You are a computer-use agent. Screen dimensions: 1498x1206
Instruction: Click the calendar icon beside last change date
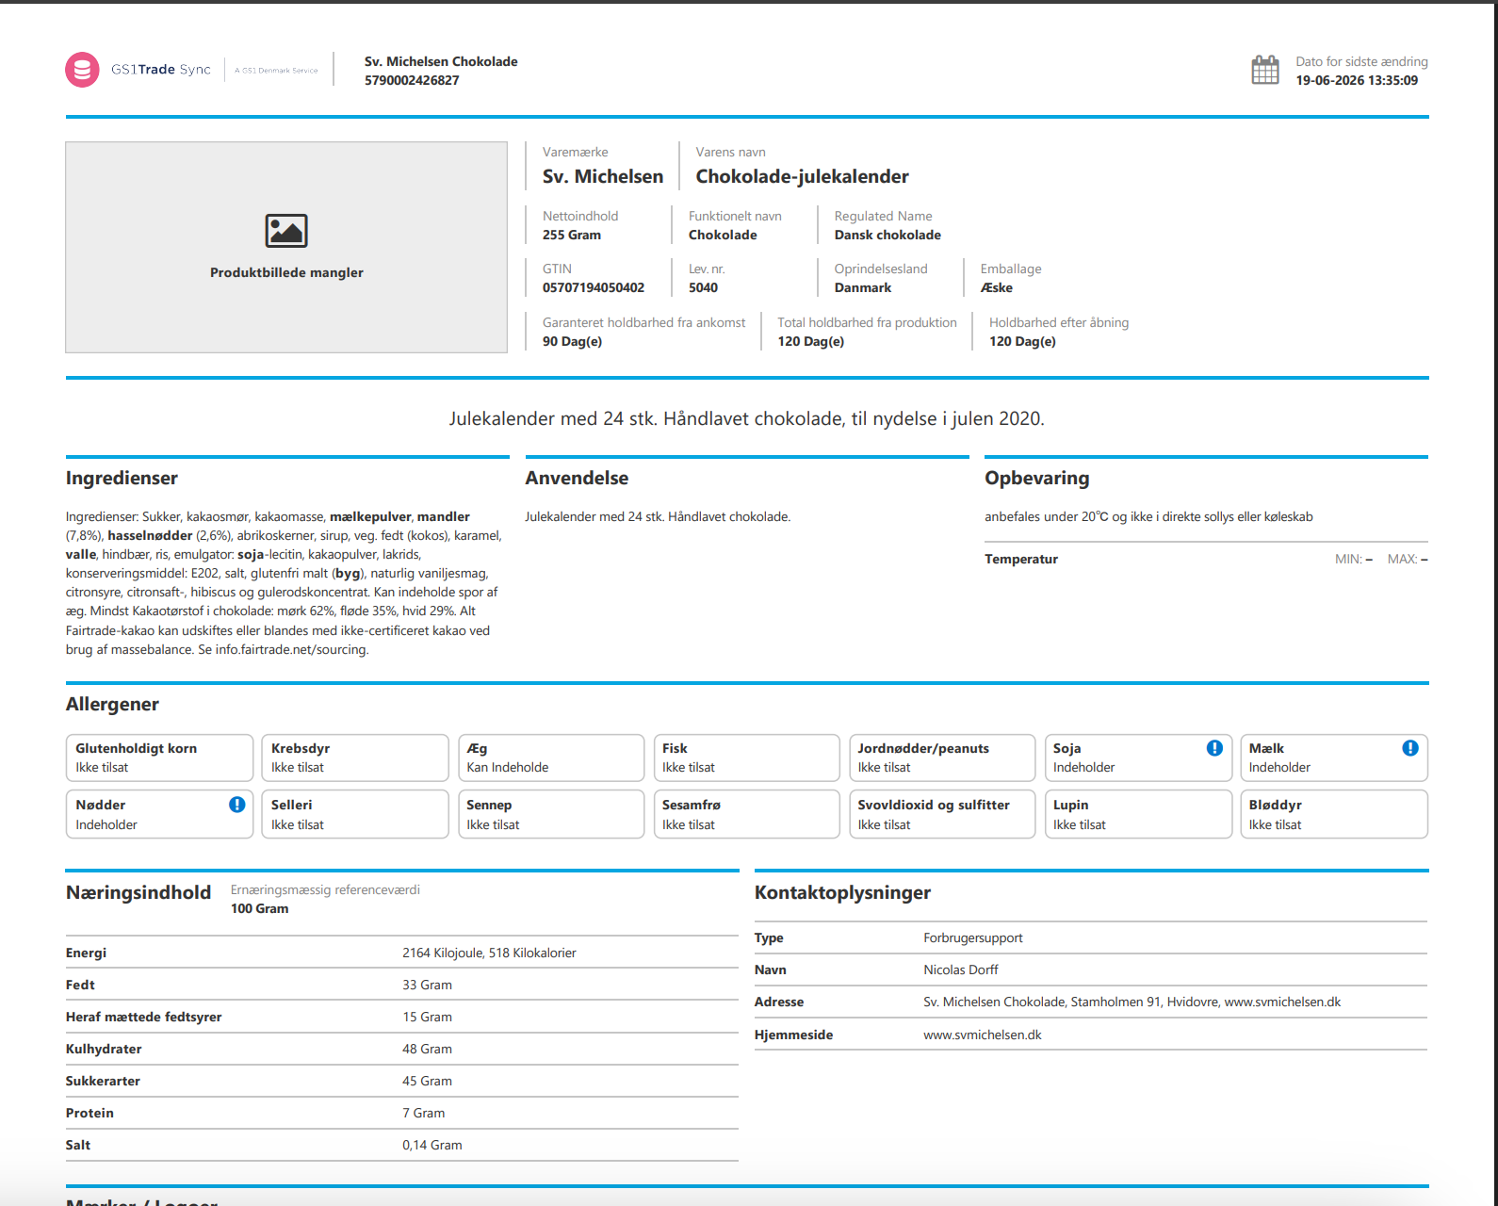[1265, 70]
